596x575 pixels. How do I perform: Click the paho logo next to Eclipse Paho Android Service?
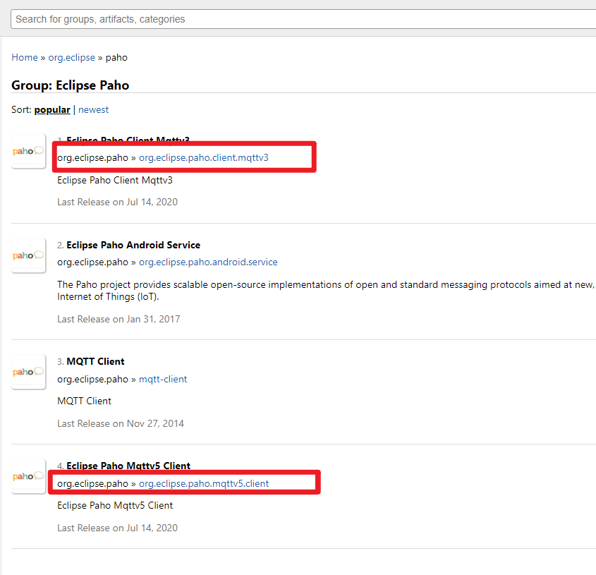[x=28, y=255]
